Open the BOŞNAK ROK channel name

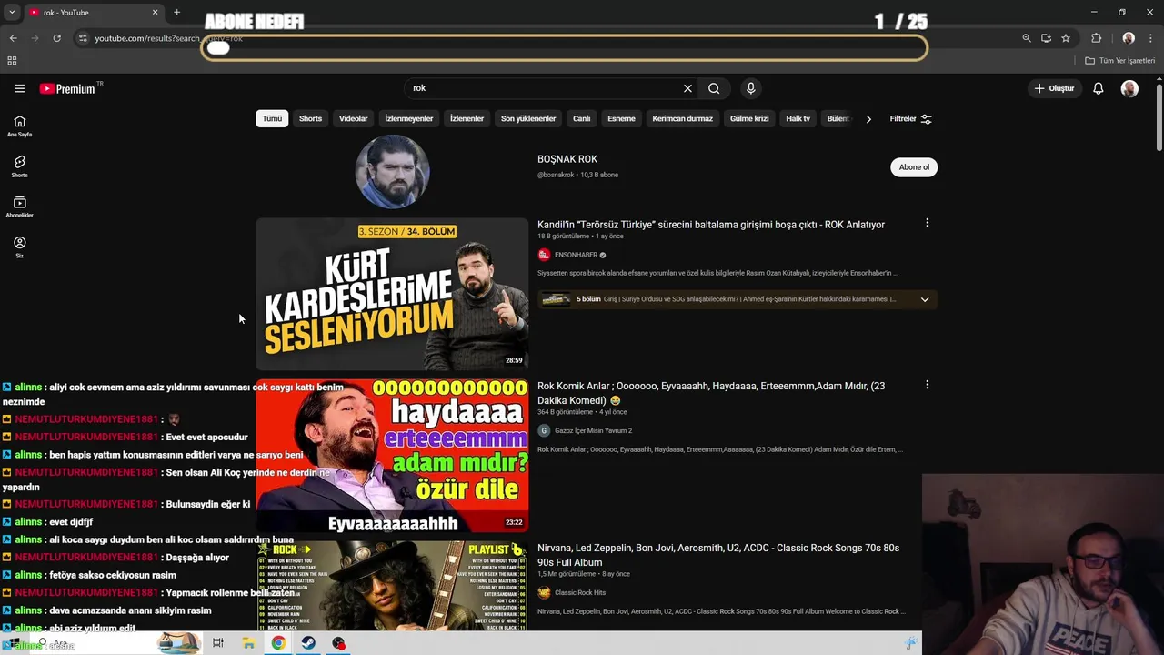567,159
